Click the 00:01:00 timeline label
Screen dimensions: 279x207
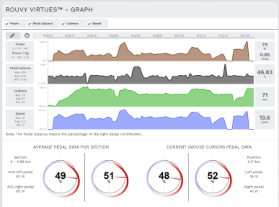(179, 36)
